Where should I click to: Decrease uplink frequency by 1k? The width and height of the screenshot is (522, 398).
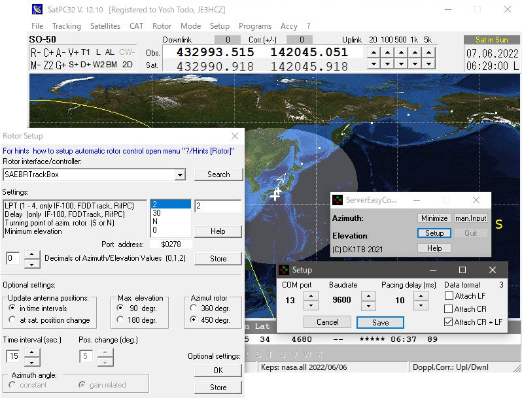pyautogui.click(x=415, y=63)
